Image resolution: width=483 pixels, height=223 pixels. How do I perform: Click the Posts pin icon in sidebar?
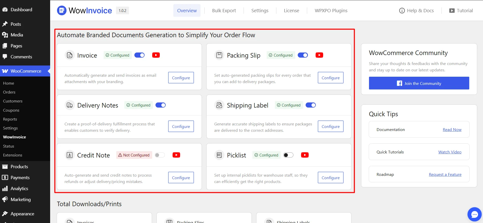tap(5, 24)
